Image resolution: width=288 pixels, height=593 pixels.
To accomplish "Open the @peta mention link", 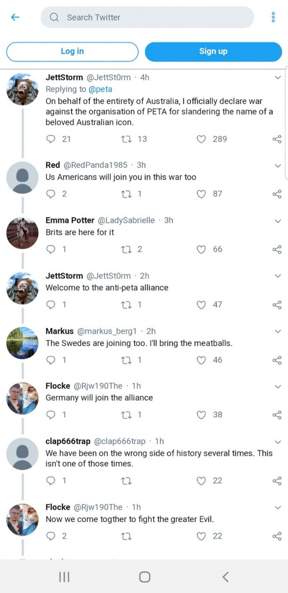I will [100, 89].
